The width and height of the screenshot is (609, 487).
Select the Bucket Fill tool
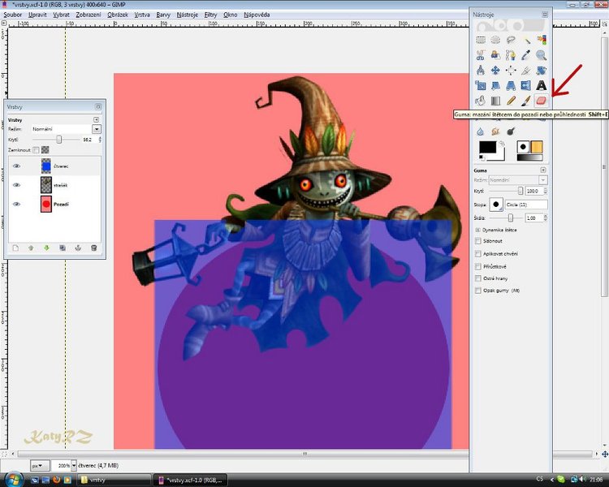(481, 101)
